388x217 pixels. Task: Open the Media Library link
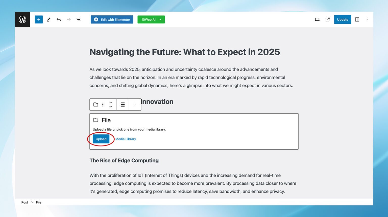pyautogui.click(x=126, y=139)
